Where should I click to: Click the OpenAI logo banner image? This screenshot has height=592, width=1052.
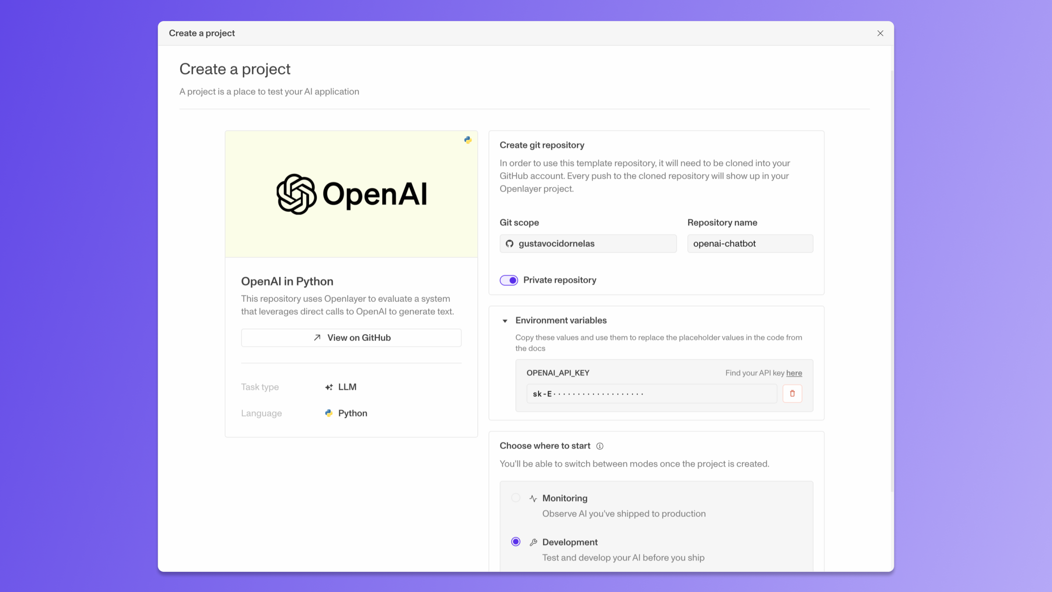351,194
